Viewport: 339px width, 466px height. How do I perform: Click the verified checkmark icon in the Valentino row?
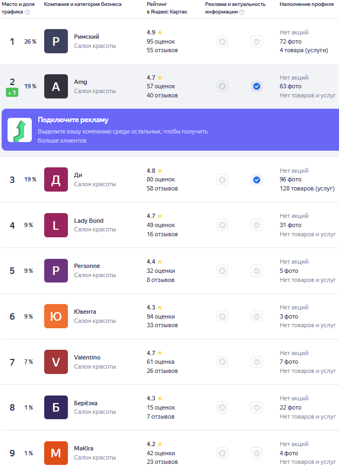[x=257, y=362]
